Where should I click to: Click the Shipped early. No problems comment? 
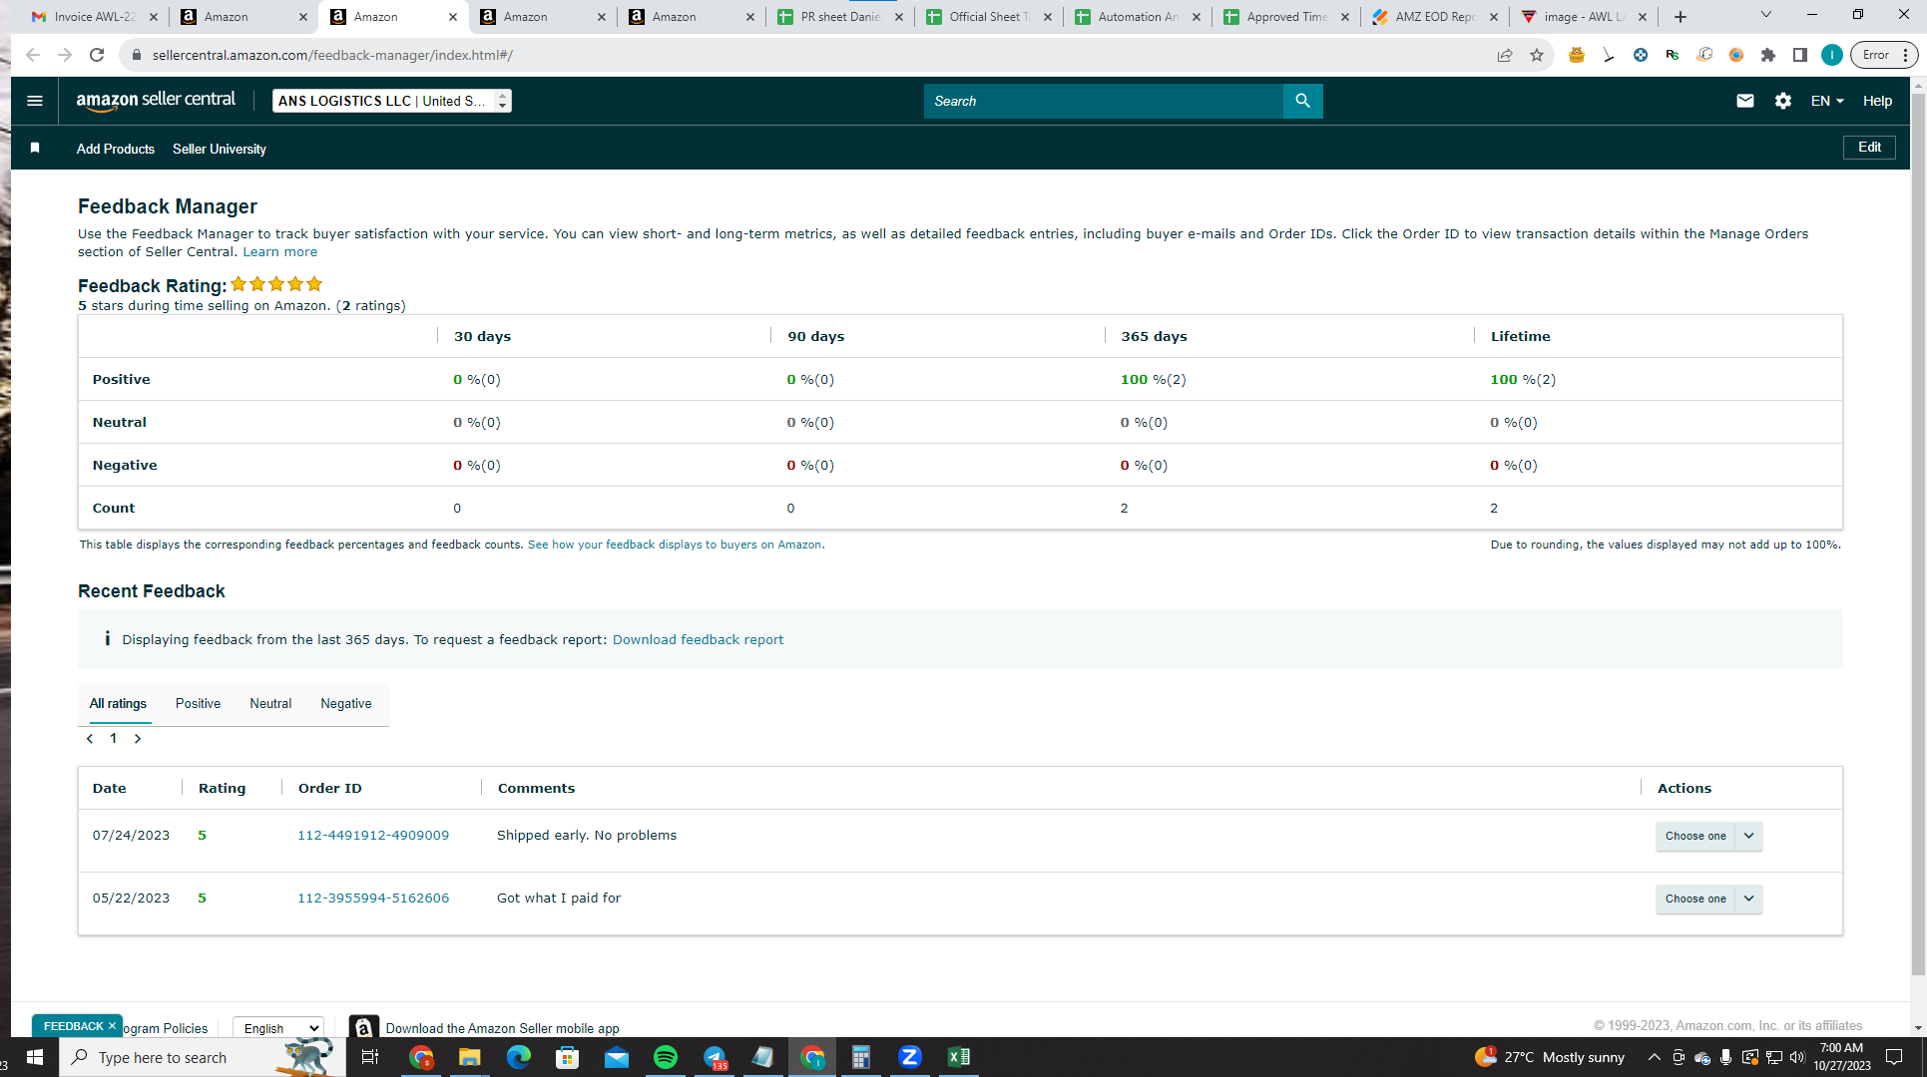coord(587,836)
